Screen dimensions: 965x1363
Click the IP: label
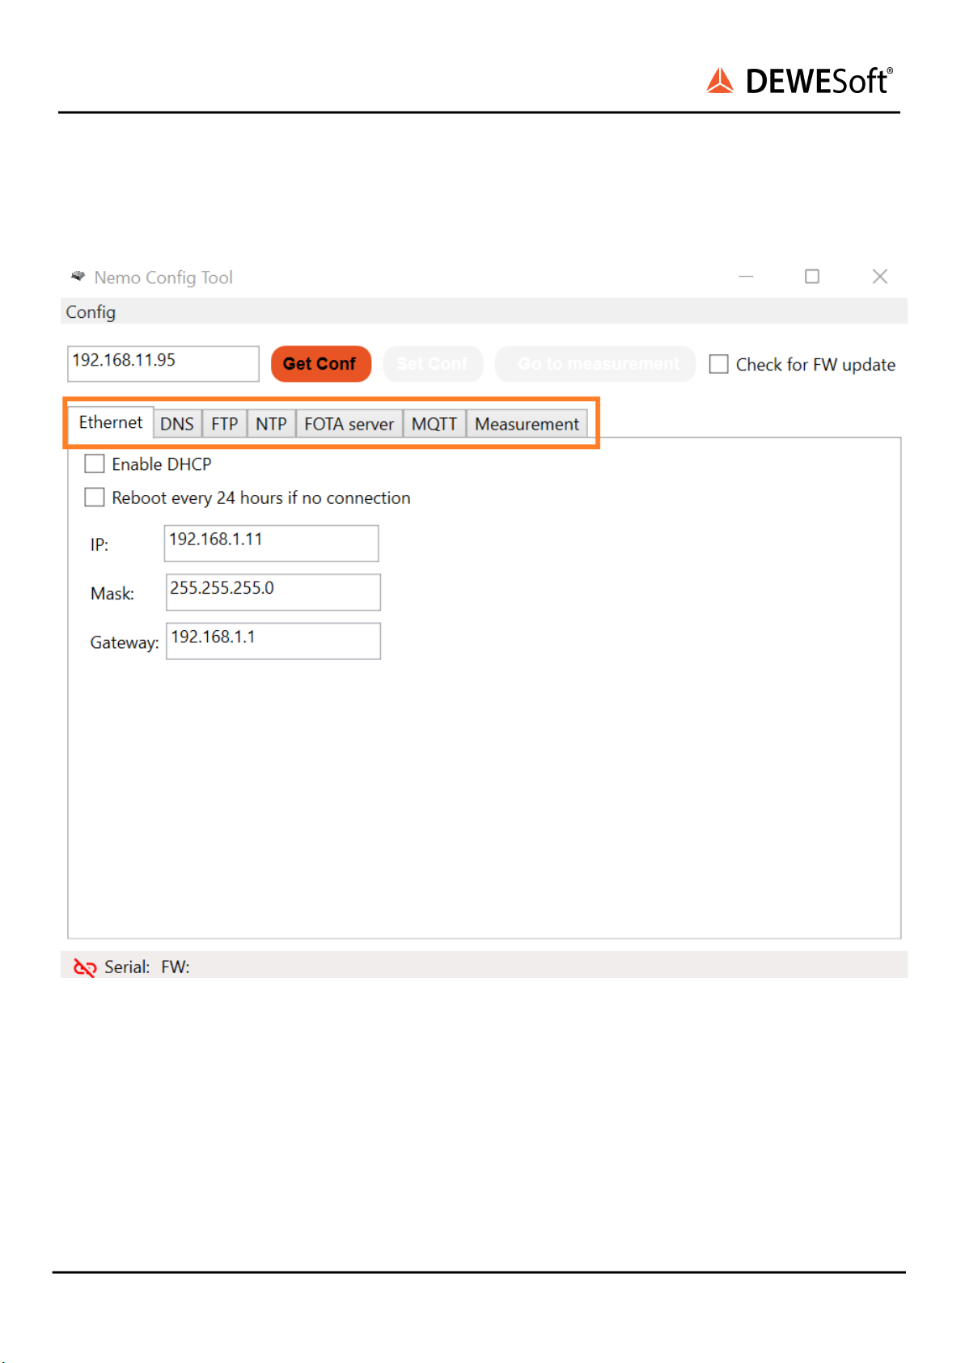(x=99, y=544)
